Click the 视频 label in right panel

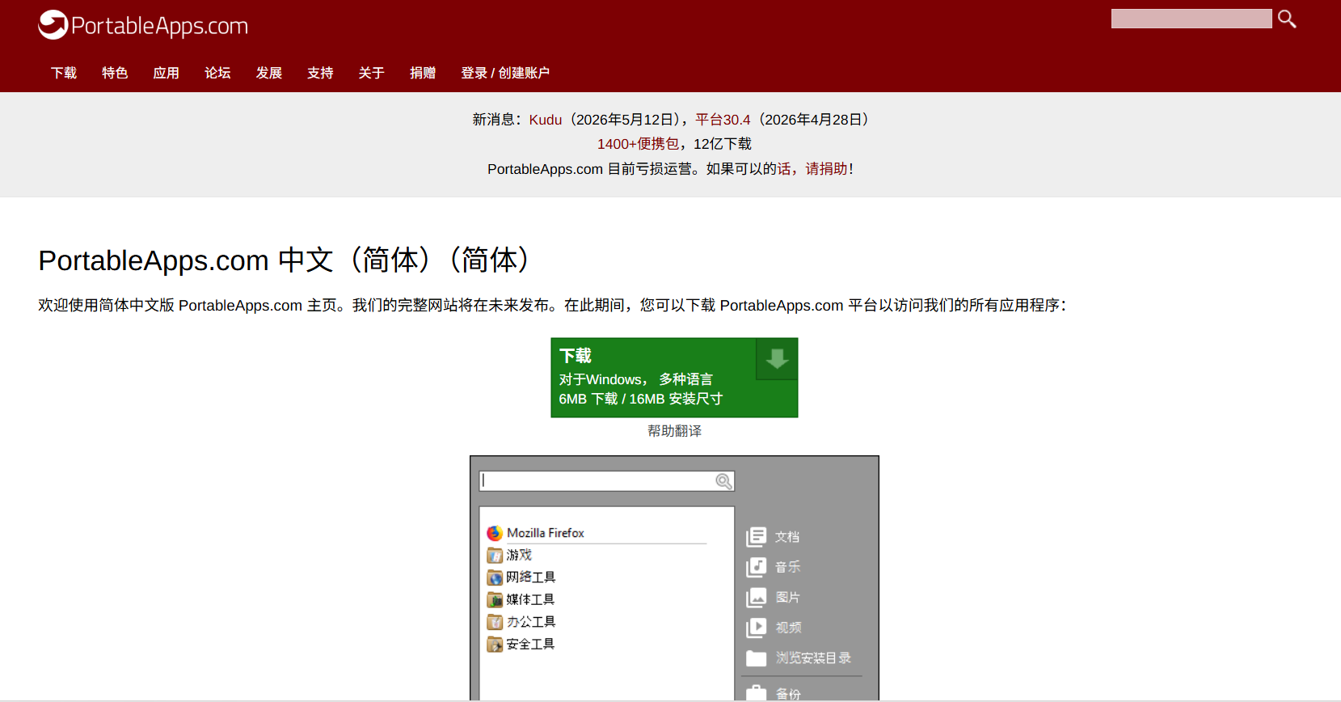pos(788,628)
